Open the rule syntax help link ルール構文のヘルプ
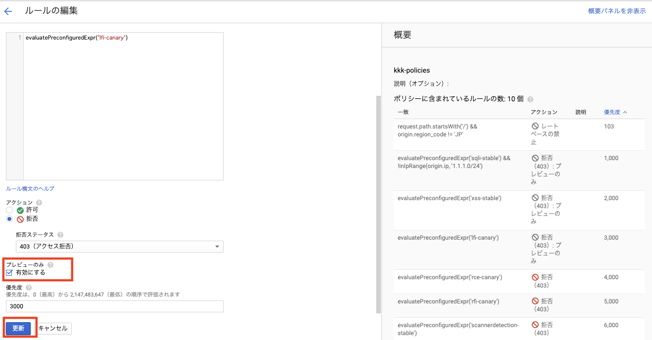The image size is (652, 340). (30, 189)
